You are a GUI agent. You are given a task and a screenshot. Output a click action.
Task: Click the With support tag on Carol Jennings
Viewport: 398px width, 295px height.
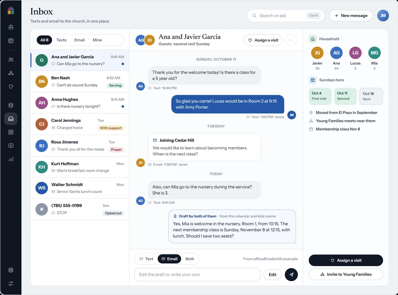[x=111, y=128]
